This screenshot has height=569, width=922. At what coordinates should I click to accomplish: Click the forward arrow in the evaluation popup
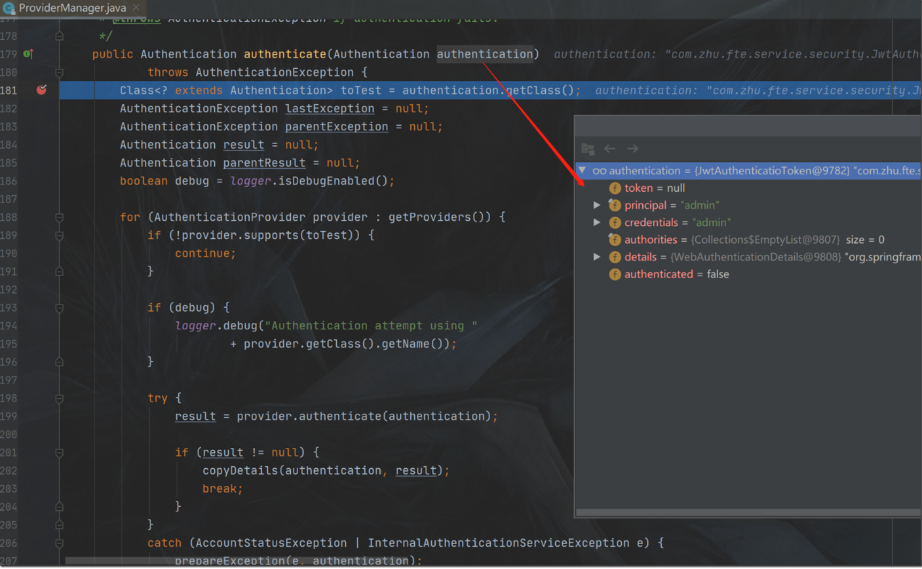pos(632,149)
